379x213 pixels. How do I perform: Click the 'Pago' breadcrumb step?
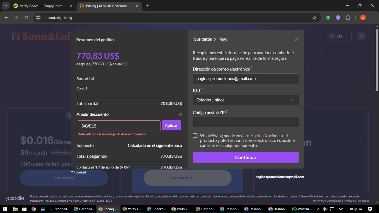223,39
